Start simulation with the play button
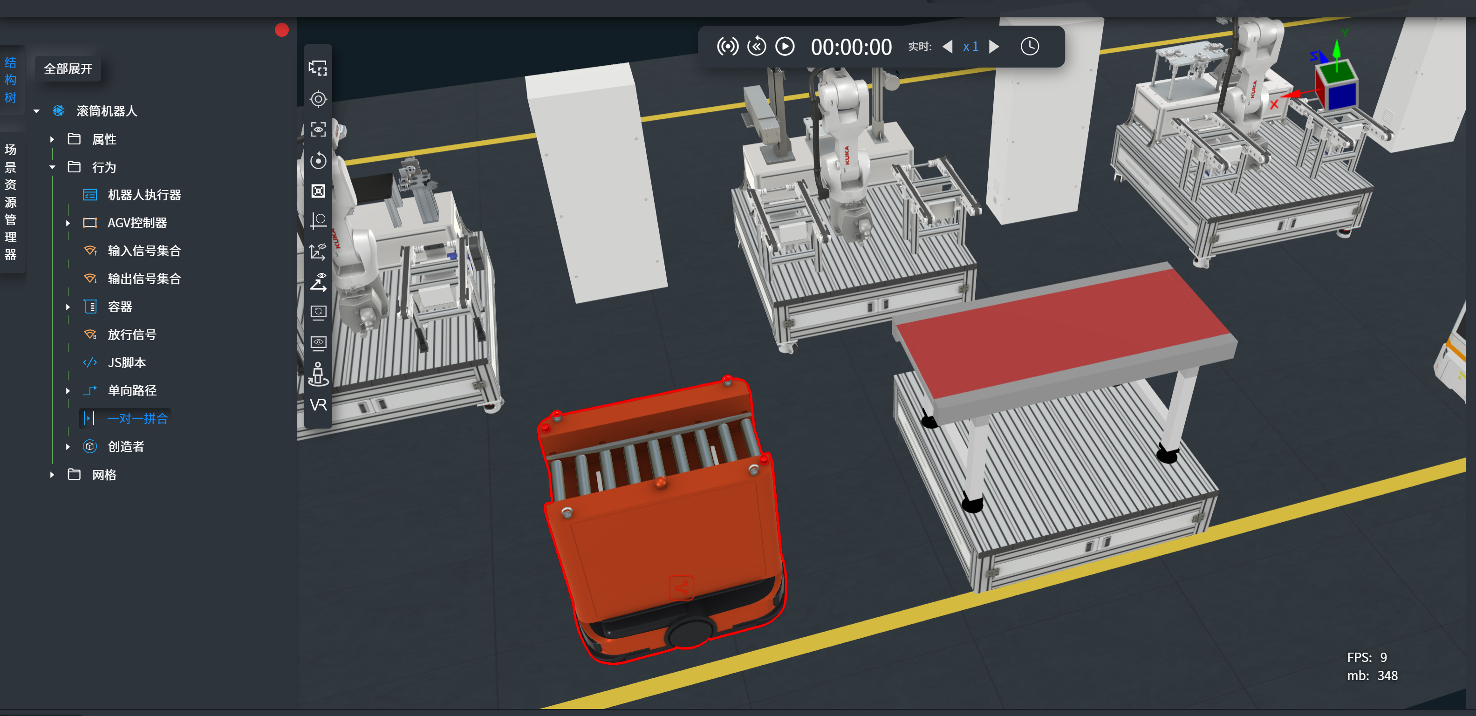This screenshot has height=716, width=1476. point(785,47)
